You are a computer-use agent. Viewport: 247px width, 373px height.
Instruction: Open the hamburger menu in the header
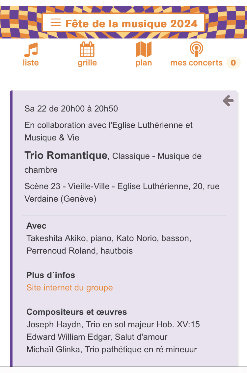[56, 23]
